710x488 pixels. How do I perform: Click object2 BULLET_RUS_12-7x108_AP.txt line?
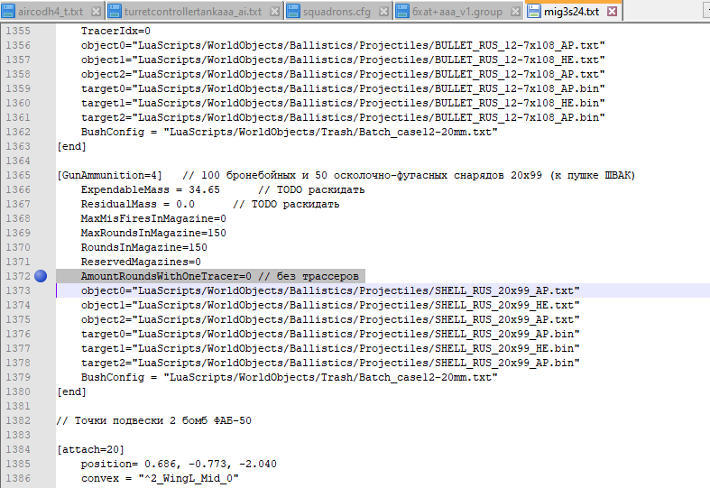tap(343, 74)
